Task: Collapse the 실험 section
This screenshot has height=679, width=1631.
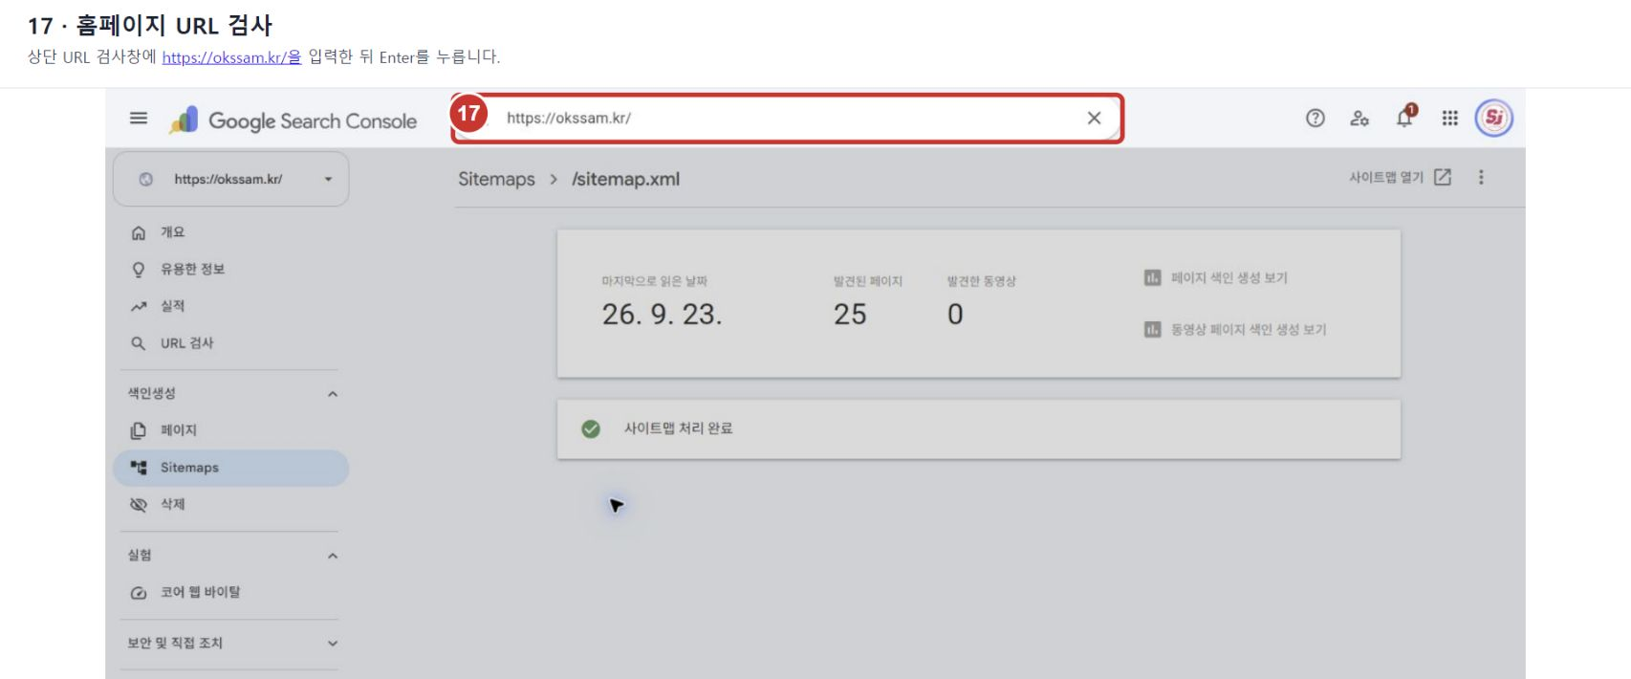Action: click(333, 556)
